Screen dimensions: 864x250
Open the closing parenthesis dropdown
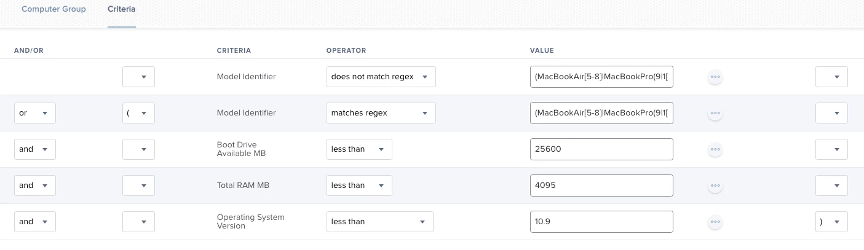pos(831,222)
